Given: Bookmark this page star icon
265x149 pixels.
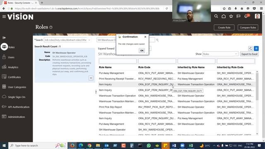Looking at the screenshot, I should 224,8.
